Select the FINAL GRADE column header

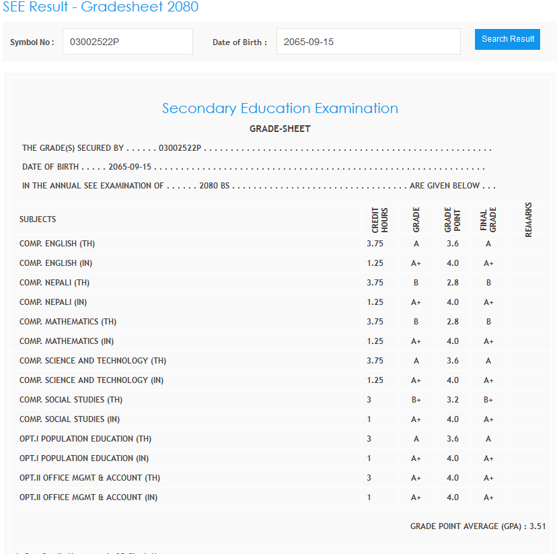click(488, 219)
